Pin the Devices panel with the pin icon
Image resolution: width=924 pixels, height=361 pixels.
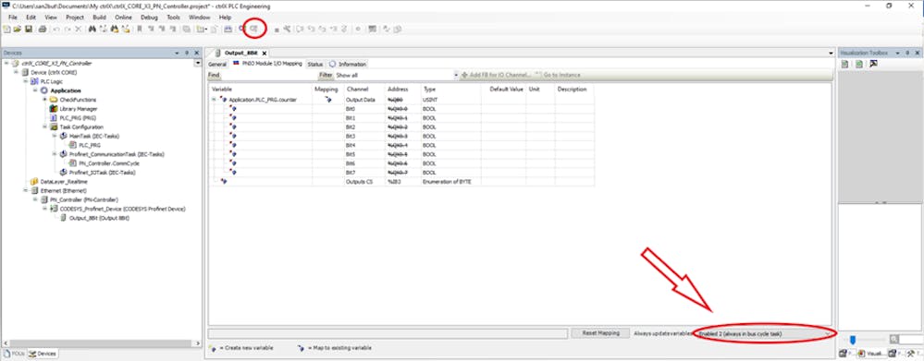[187, 53]
